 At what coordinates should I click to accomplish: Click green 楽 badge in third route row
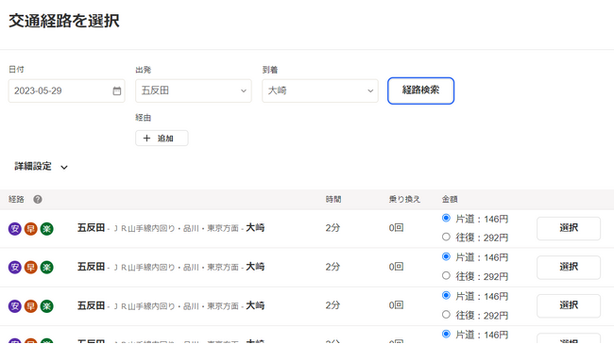tap(46, 306)
